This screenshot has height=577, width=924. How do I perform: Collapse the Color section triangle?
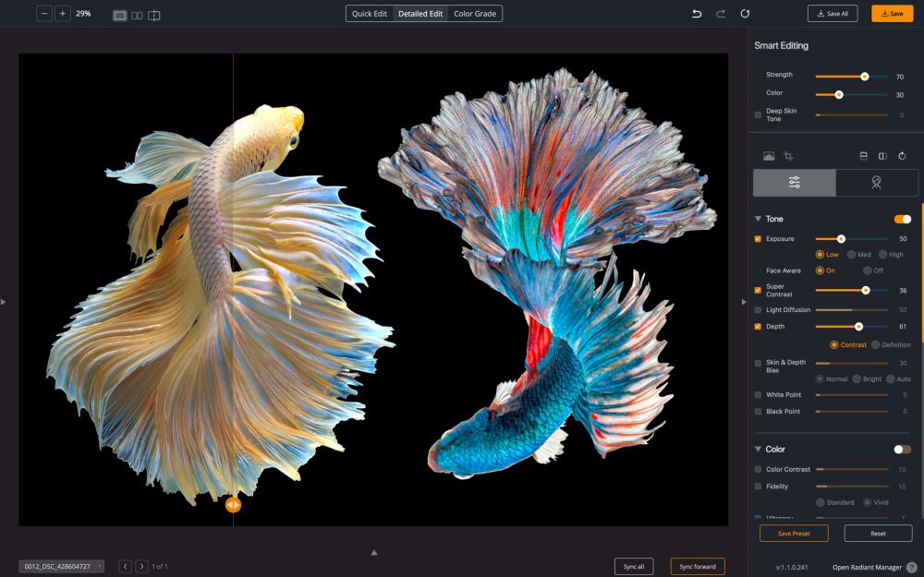point(758,450)
